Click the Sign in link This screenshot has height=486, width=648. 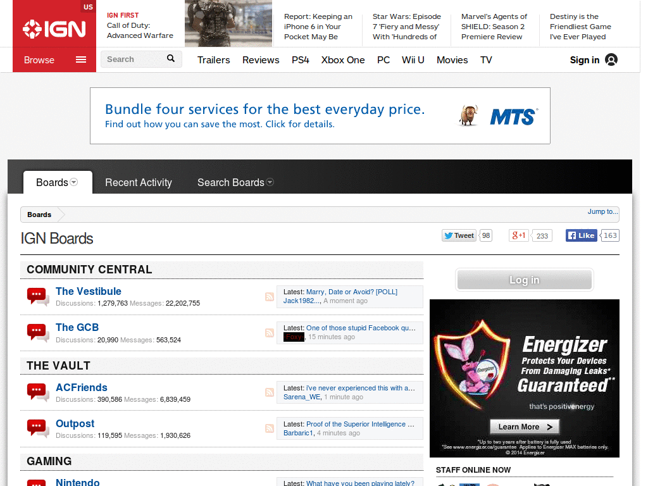click(584, 60)
